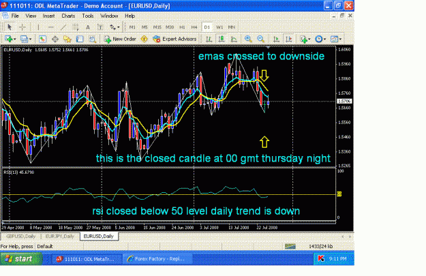Open the Insert menu
This screenshot has height=276, width=426.
(x=48, y=16)
